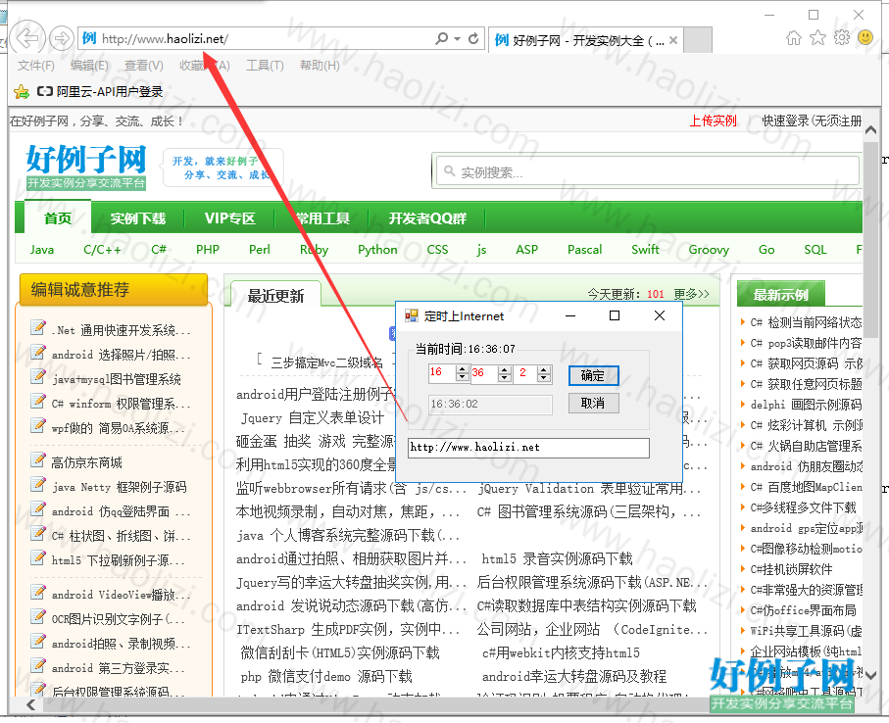Refresh the page with reload icon
889x723 pixels.
[x=473, y=38]
